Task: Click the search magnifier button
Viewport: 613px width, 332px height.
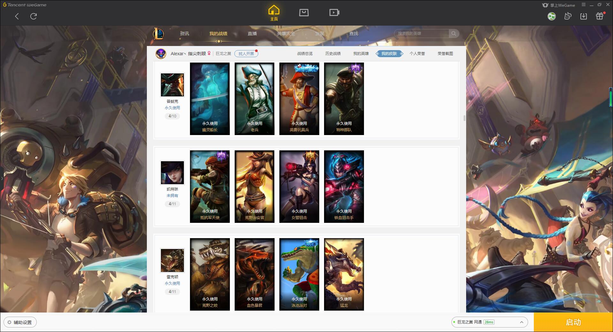Action: pos(454,34)
